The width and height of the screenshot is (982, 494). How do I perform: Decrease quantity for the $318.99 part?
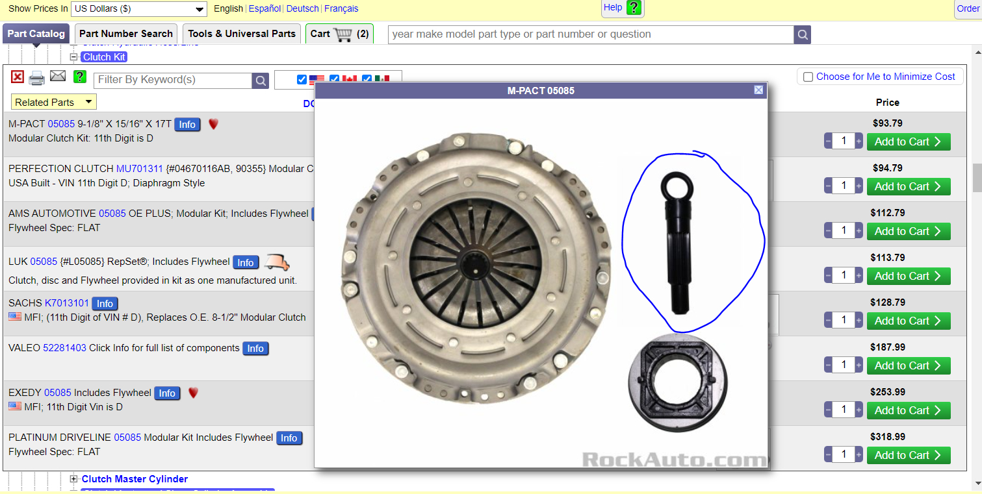tap(828, 455)
